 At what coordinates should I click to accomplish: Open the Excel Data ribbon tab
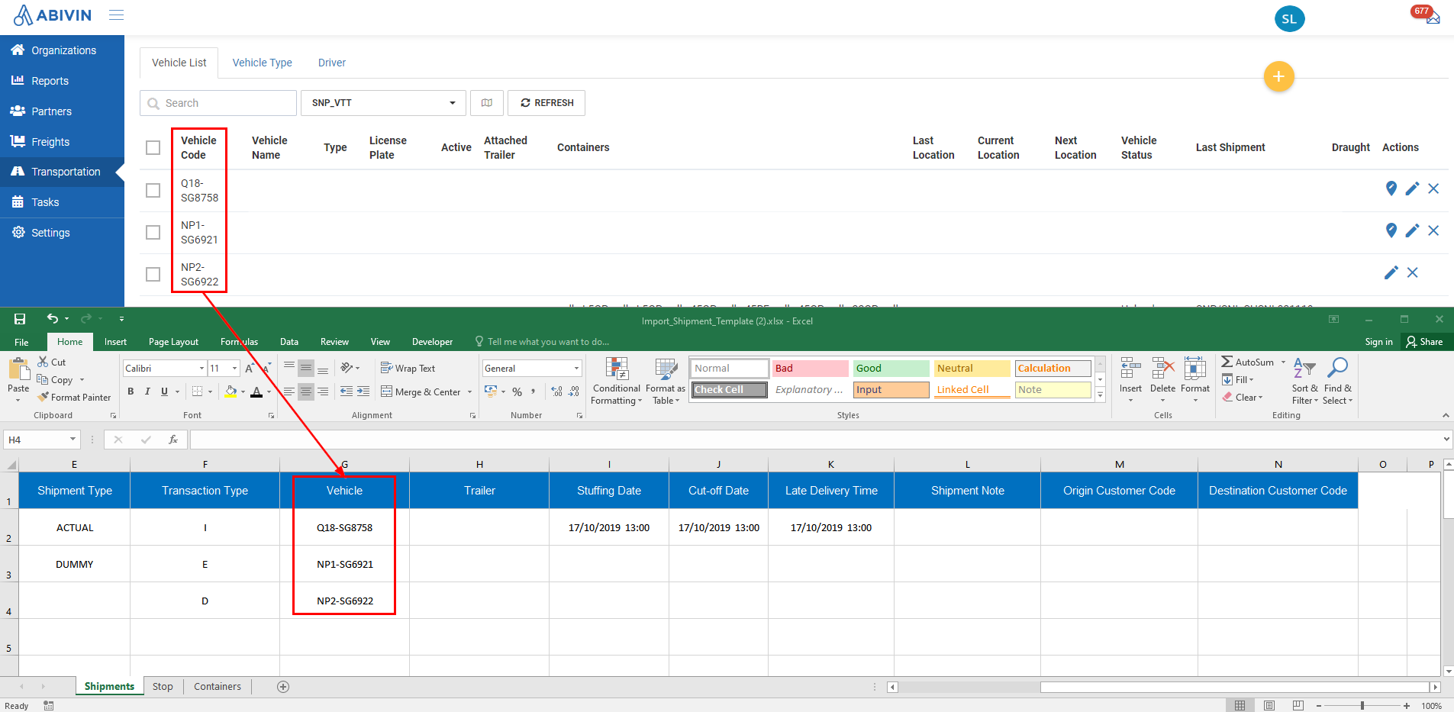(x=289, y=342)
